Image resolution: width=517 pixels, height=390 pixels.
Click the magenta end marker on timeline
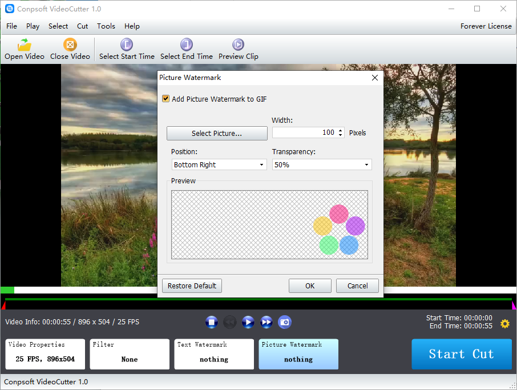pyautogui.click(x=514, y=305)
